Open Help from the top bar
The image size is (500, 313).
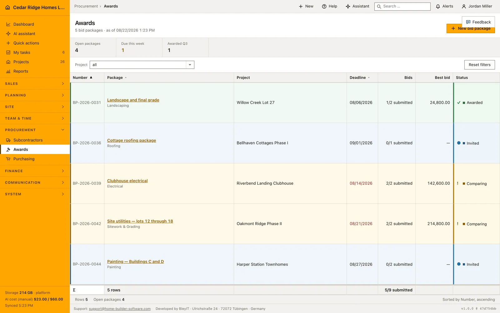(330, 6)
